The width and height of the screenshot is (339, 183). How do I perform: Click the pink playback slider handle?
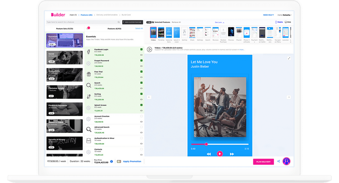point(206,144)
